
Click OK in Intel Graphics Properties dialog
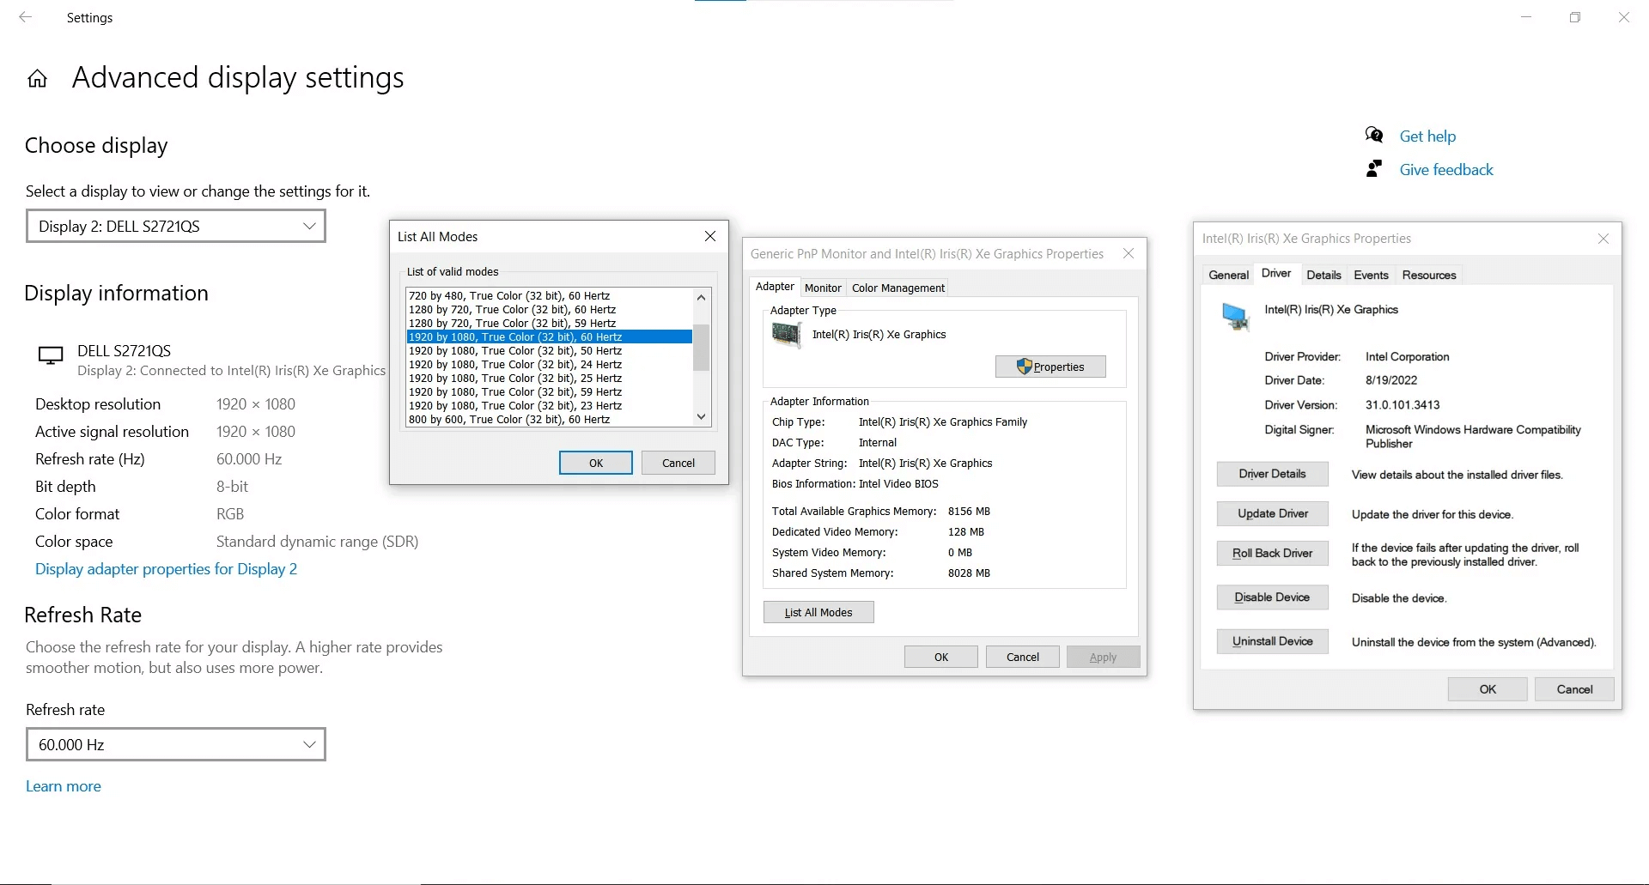coord(1488,689)
